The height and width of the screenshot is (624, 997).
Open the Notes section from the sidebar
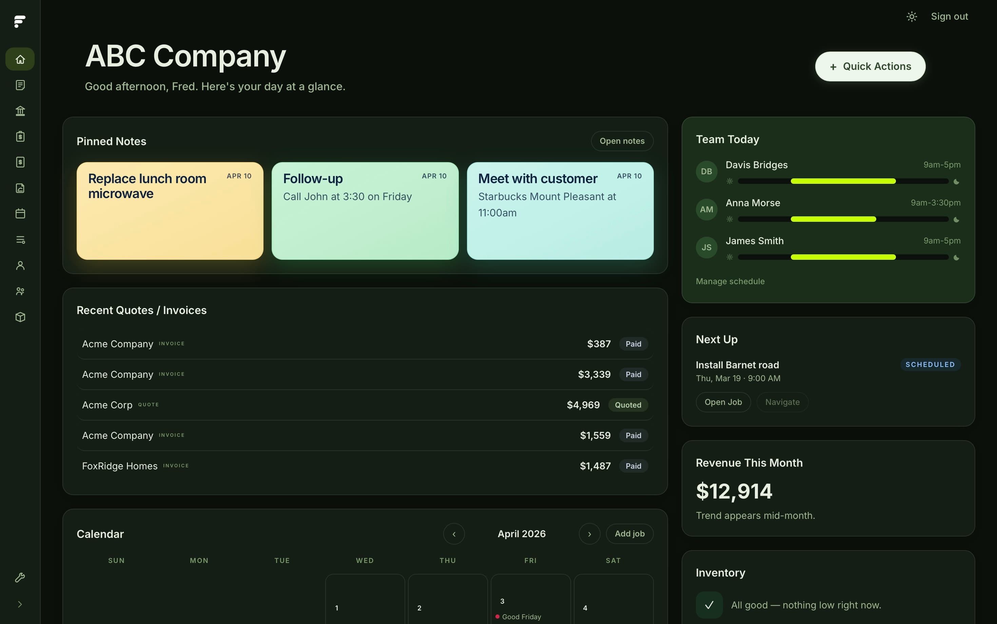tap(20, 85)
